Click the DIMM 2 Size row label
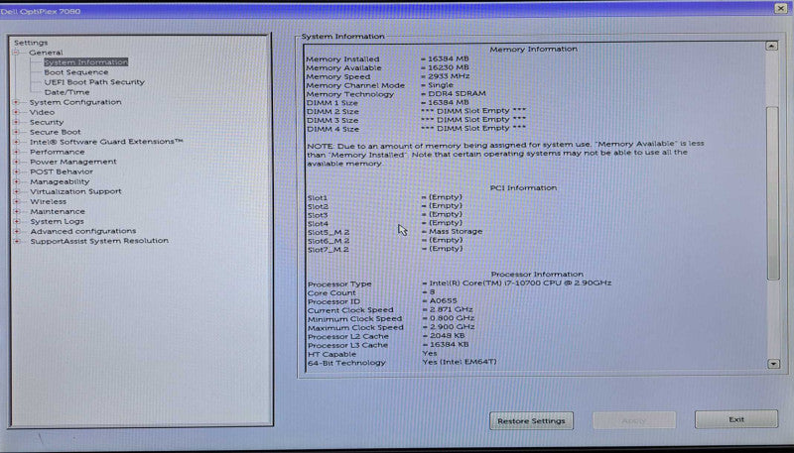Viewport: 794px width, 453px height. (x=332, y=112)
